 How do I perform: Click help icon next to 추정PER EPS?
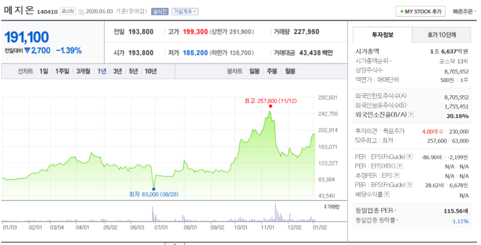tap(396, 175)
